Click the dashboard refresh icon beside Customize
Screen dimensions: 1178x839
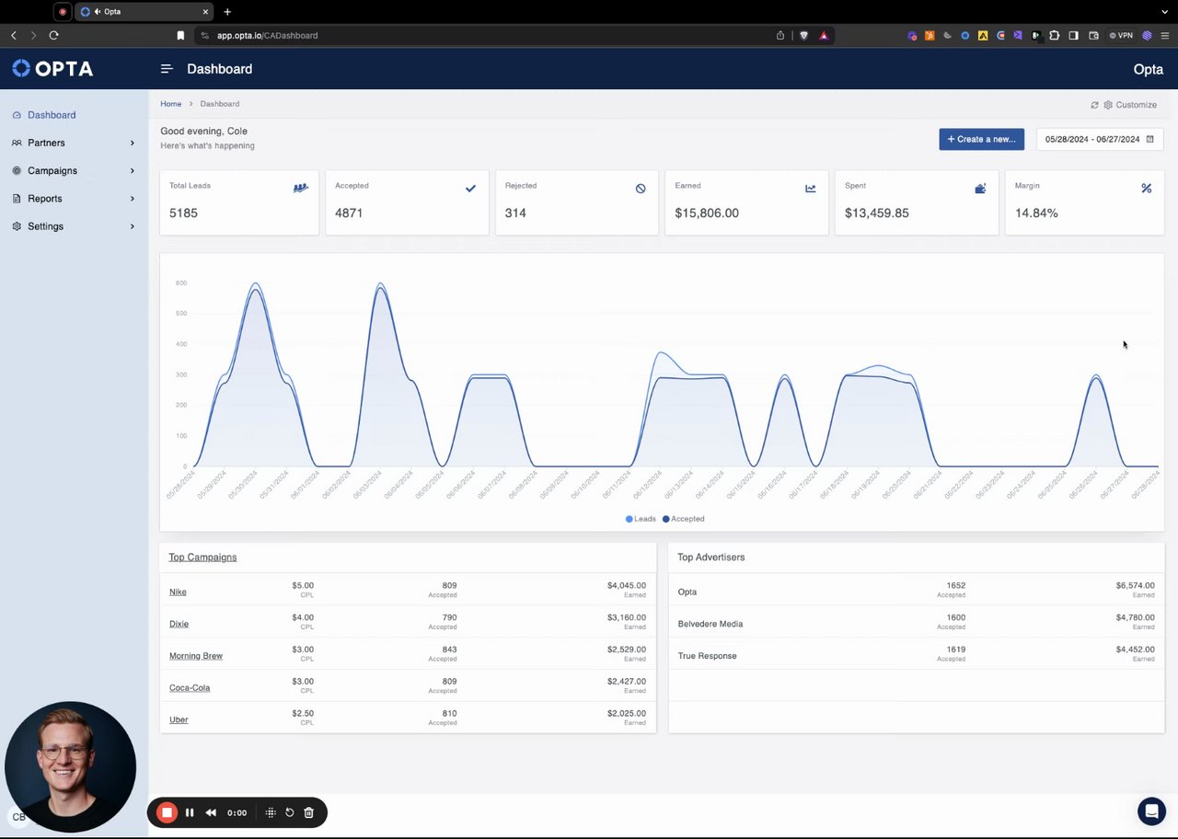[x=1094, y=105]
